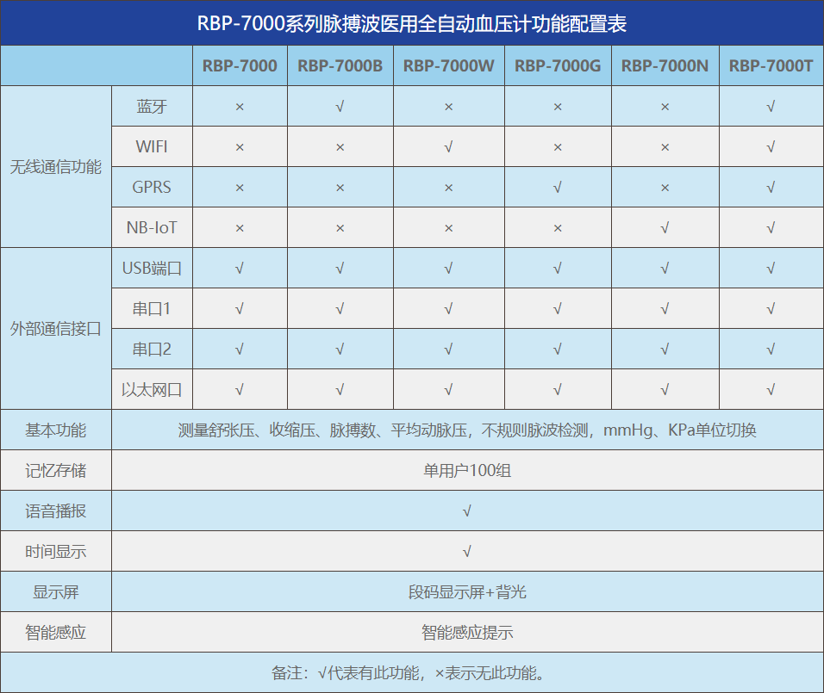Click the table title RBP-7000系列脉搏波医用全自动血压计功能配置表

[x=412, y=23]
